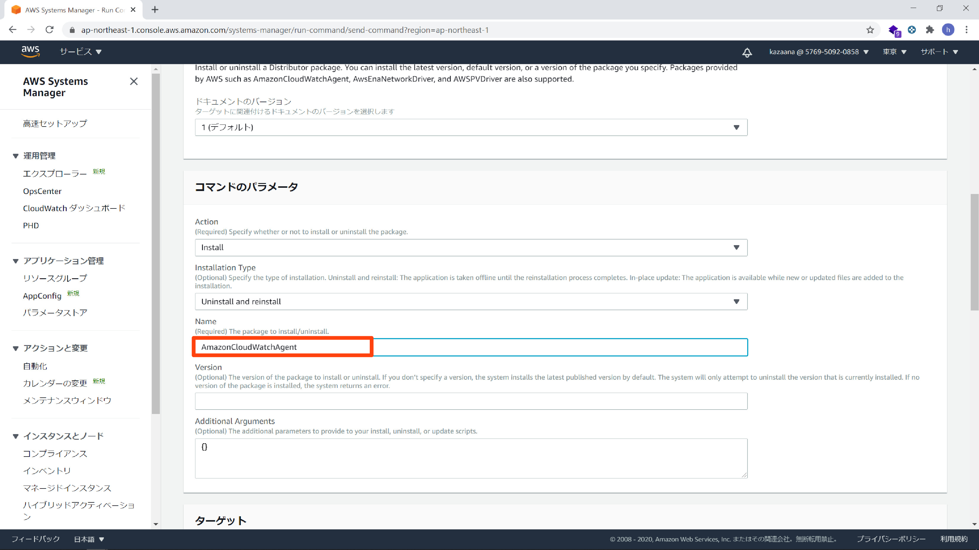This screenshot has height=550, width=979.
Task: Open エクスプローラー in sidebar
Action: point(55,174)
